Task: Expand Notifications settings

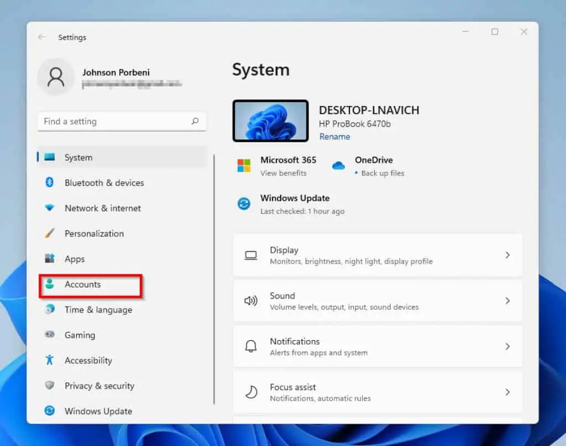Action: click(x=507, y=347)
